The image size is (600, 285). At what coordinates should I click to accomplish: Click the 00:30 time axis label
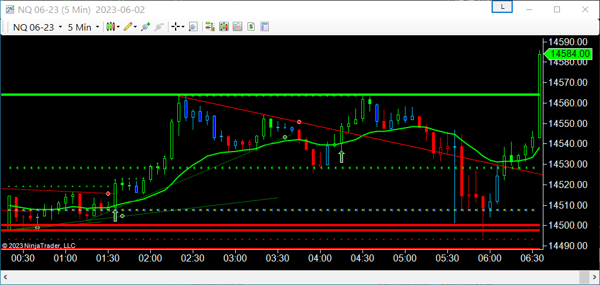(23, 258)
